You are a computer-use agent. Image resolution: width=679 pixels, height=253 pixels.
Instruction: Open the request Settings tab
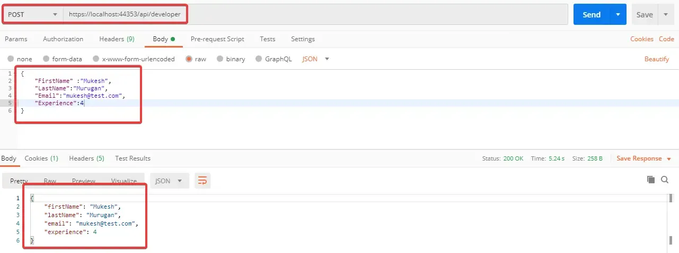303,39
